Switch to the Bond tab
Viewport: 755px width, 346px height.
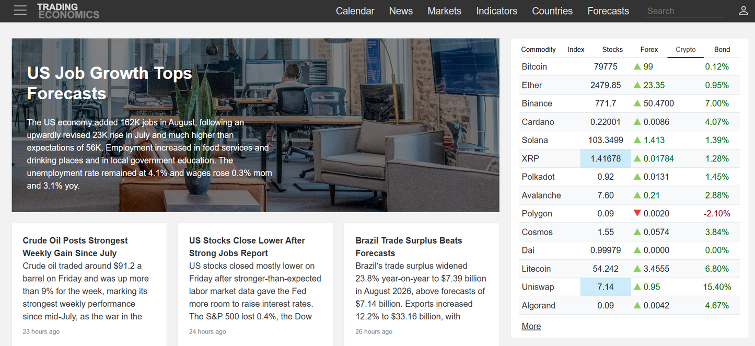[722, 50]
